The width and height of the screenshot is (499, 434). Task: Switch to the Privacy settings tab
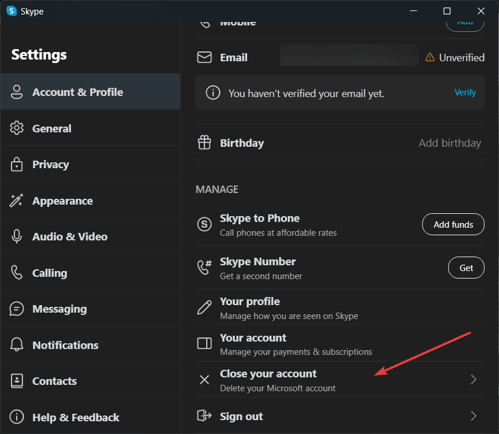coord(50,165)
